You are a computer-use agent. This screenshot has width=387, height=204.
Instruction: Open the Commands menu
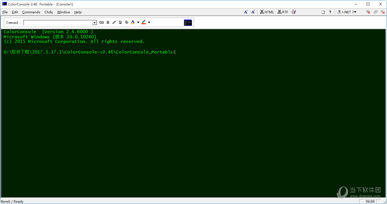click(31, 12)
